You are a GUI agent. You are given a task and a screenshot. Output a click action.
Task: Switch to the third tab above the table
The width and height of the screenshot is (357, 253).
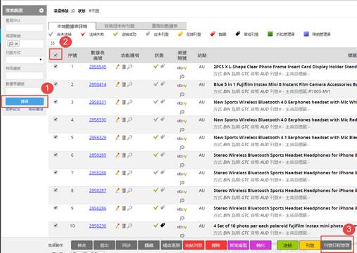(165, 26)
